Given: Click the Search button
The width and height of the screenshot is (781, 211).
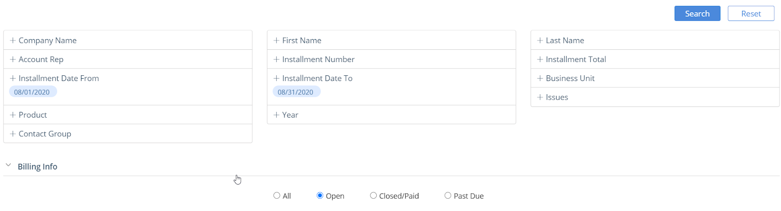Looking at the screenshot, I should (697, 14).
